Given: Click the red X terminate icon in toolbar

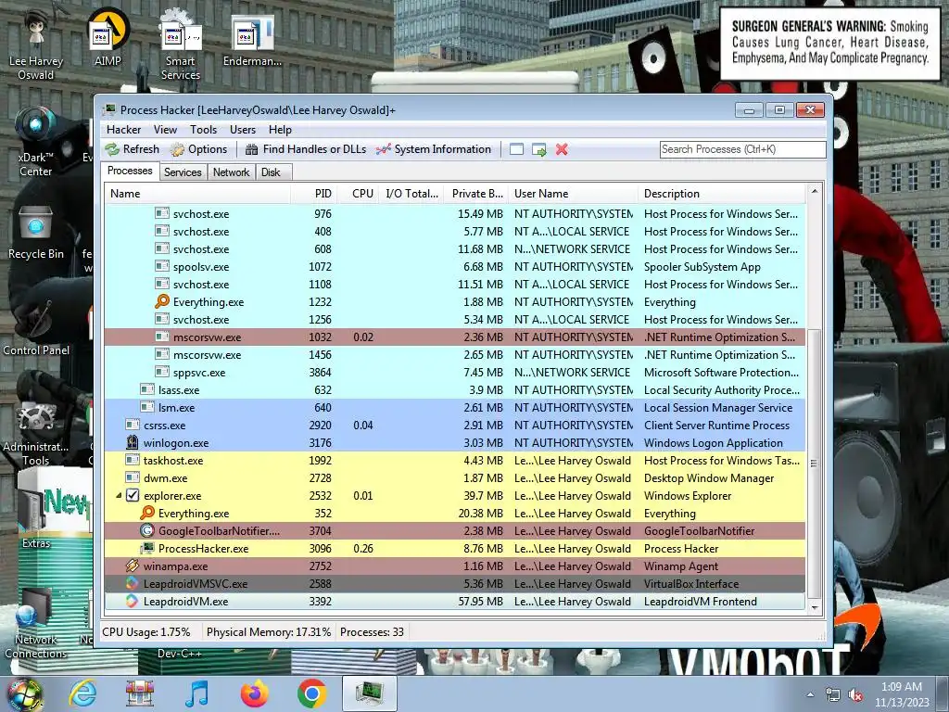Looking at the screenshot, I should [562, 149].
